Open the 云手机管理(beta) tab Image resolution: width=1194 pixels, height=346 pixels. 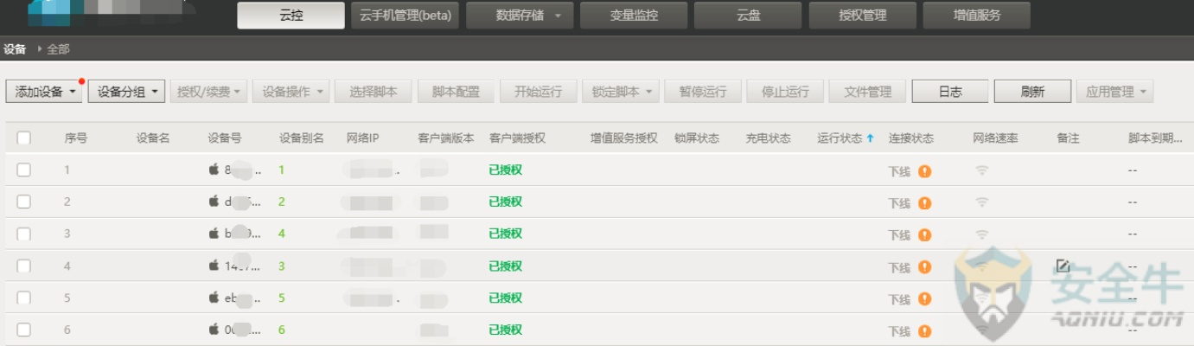point(405,16)
